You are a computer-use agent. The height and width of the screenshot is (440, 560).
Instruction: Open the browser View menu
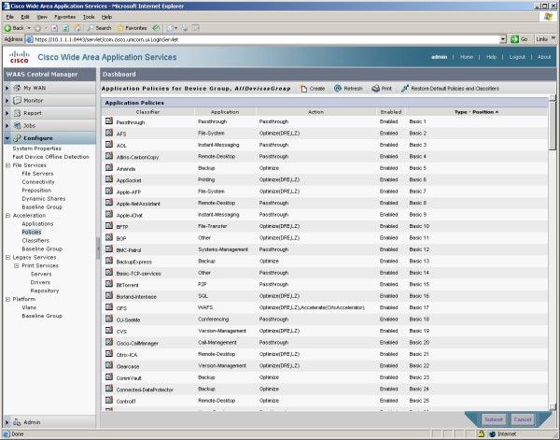tap(42, 17)
